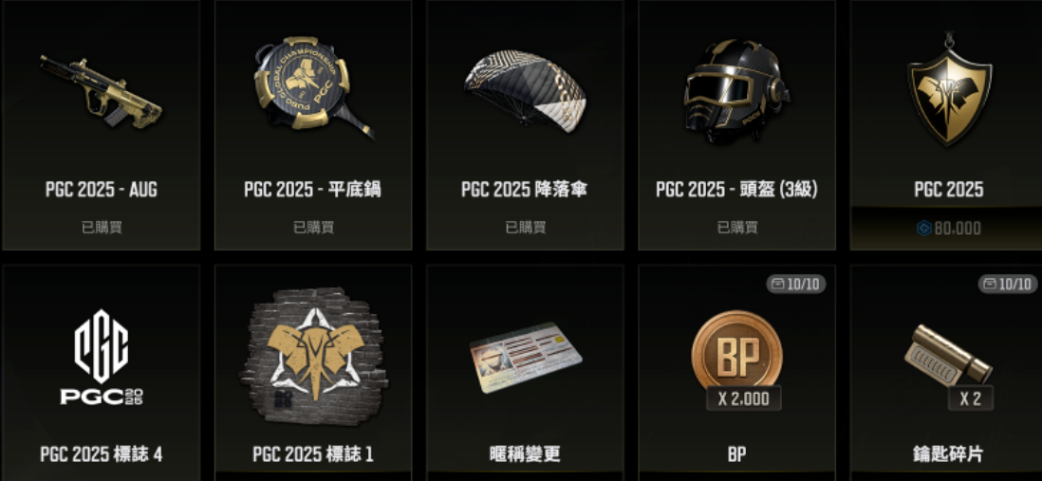Screen dimensions: 1042x481
Task: Open the PGC 2025 標誌 1 item label
Action: tap(313, 454)
